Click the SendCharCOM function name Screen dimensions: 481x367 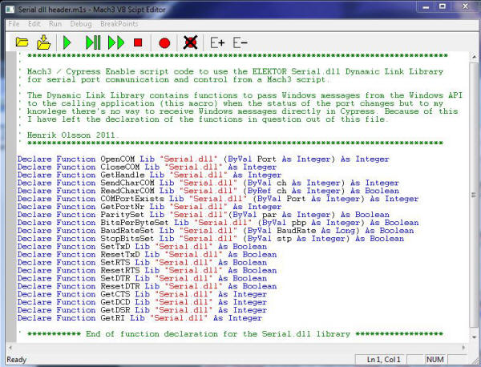tap(127, 183)
